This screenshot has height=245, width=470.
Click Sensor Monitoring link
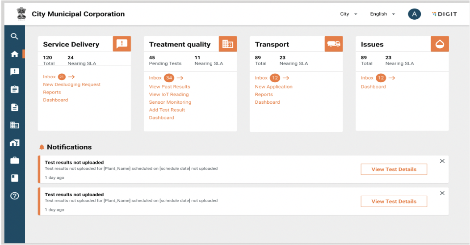[x=170, y=102]
